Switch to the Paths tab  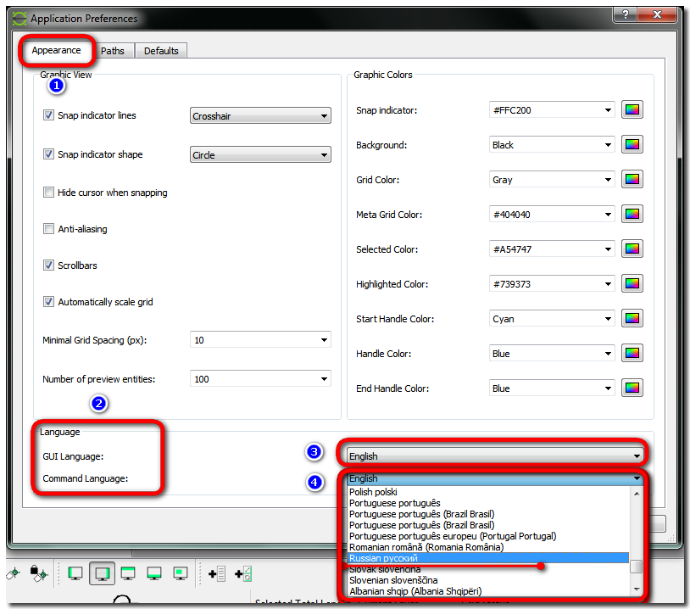(x=112, y=51)
